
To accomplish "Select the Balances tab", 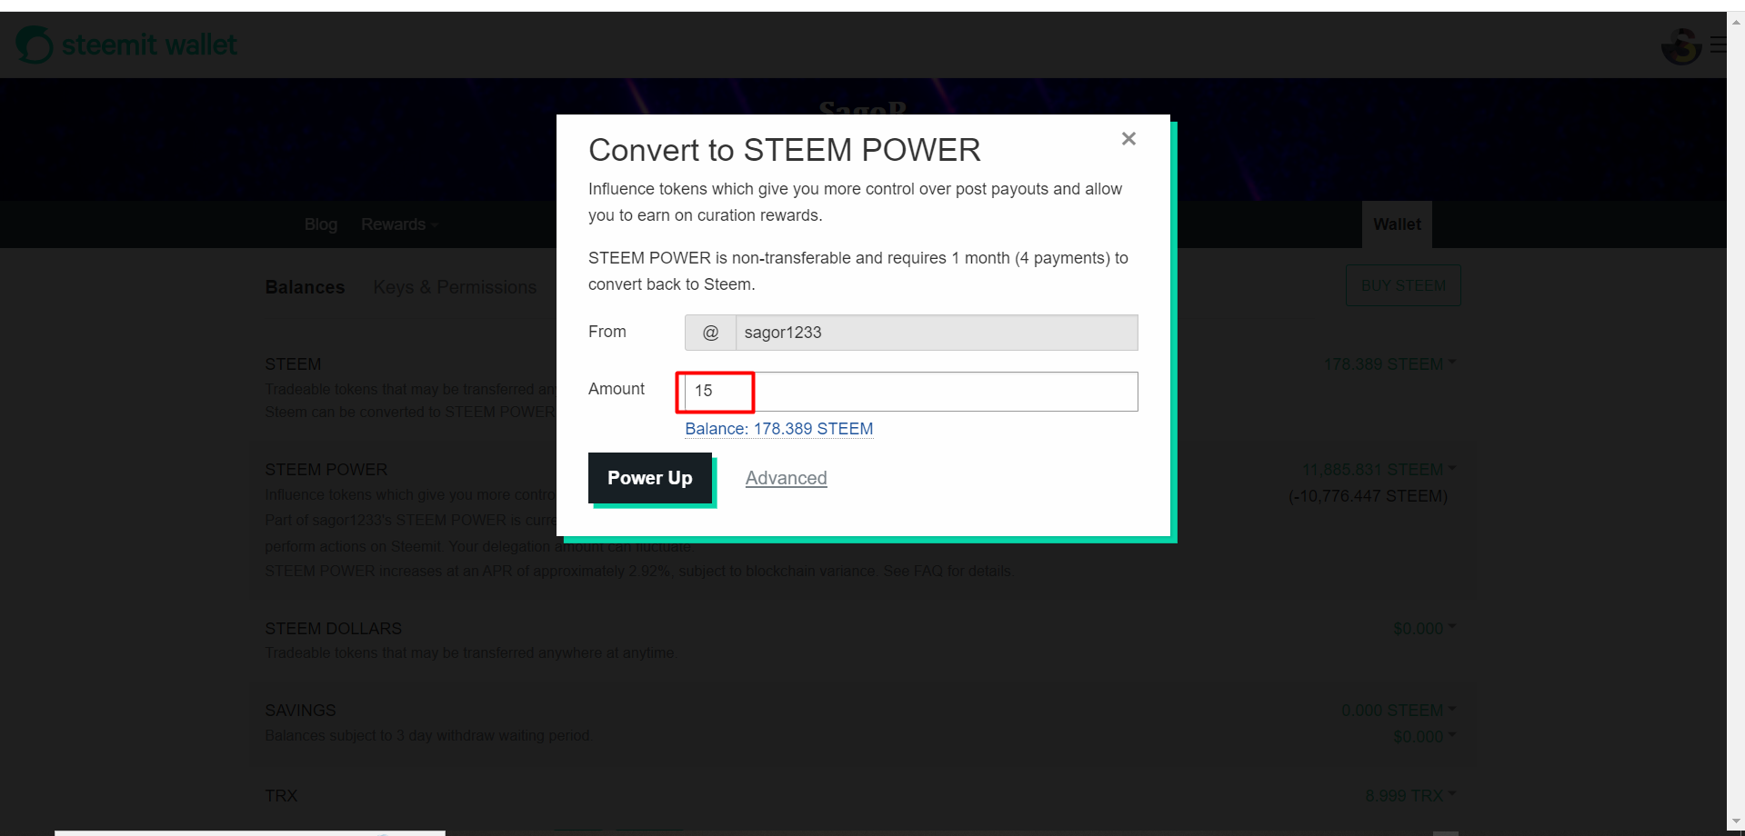I will tap(305, 287).
